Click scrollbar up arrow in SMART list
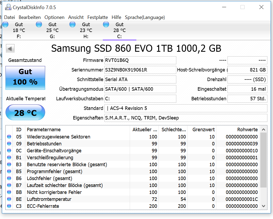Viewport: 273px width, 219px height. 263,130
